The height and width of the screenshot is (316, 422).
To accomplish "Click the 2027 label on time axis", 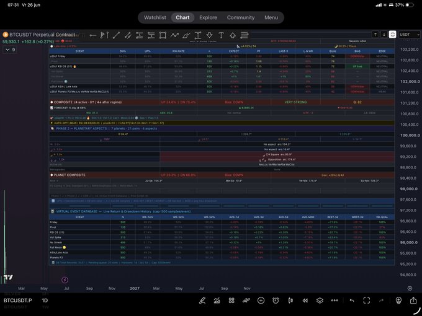I will point(135,288).
